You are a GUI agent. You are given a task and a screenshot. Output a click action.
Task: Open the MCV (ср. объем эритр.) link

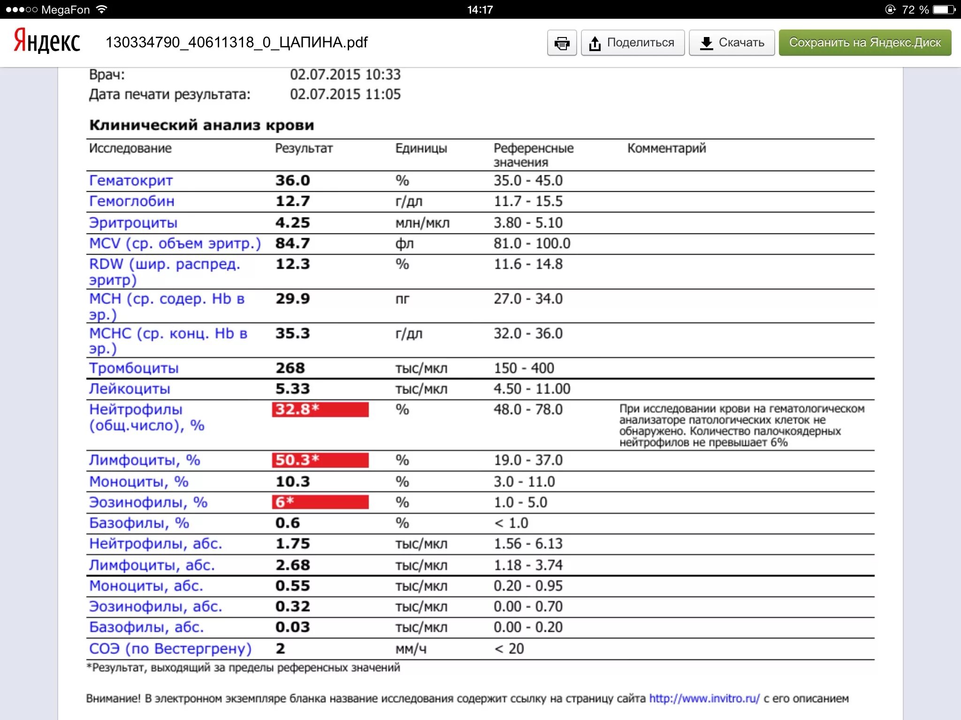coord(175,243)
